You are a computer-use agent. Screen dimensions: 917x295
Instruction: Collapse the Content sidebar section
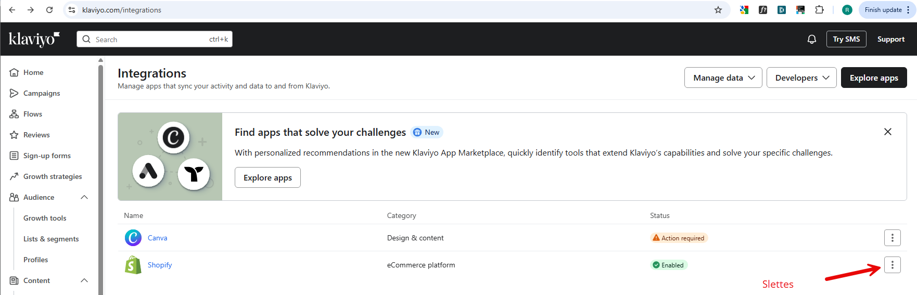click(84, 280)
